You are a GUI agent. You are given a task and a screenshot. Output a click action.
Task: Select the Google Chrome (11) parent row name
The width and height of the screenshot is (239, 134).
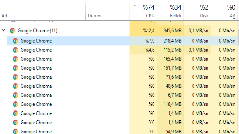click(x=37, y=31)
